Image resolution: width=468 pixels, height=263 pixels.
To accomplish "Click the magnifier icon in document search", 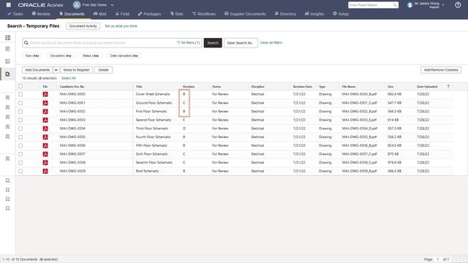I will (26, 43).
